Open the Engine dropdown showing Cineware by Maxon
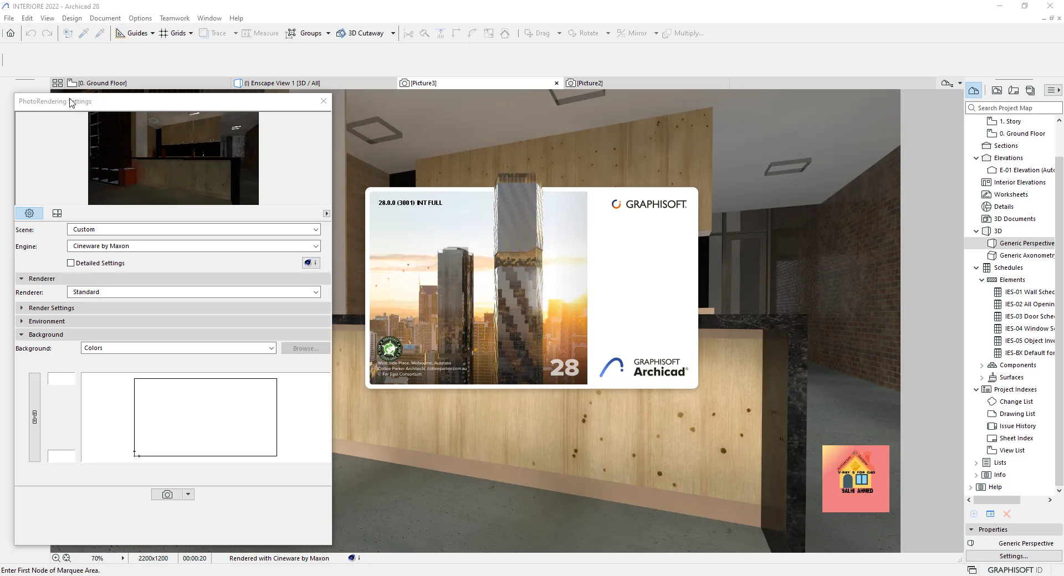Screen dimensions: 1064x576 193,246
